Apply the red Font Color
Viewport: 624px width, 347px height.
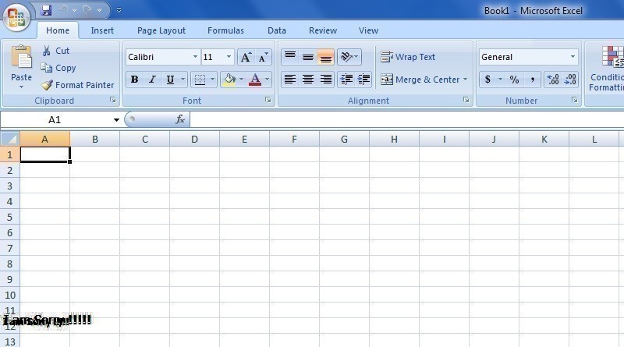click(x=255, y=80)
